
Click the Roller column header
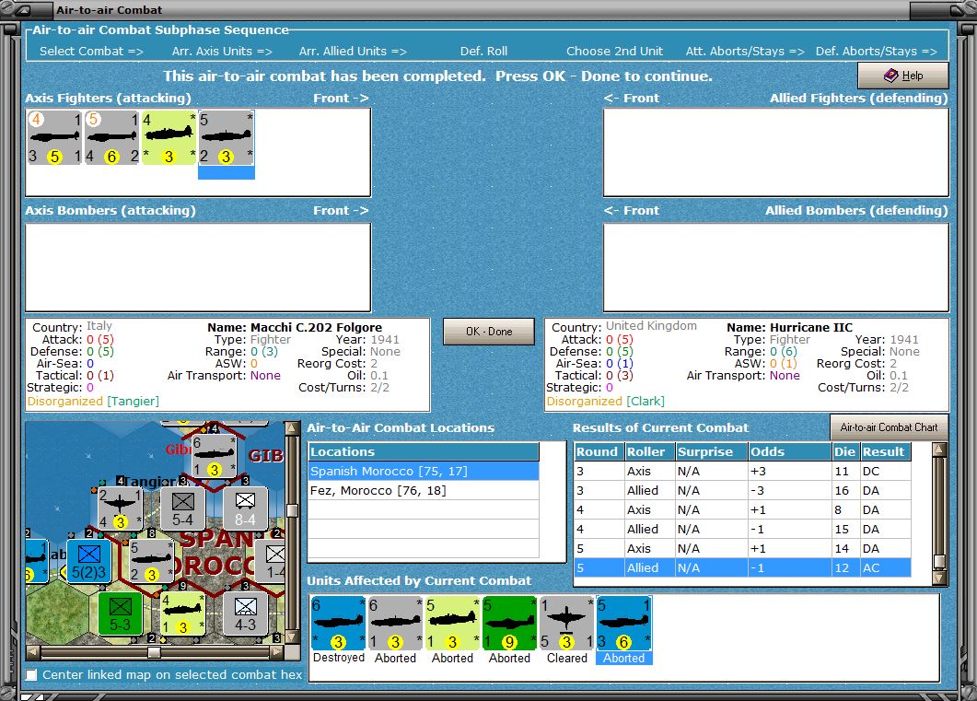point(650,451)
